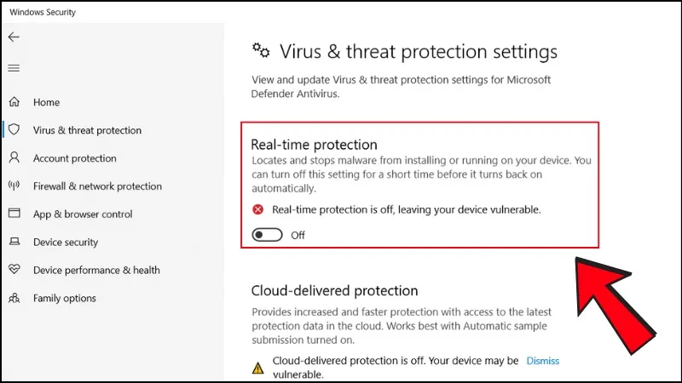The height and width of the screenshot is (383, 682).
Task: Click the red error icon under Real-time protection
Action: 258,209
